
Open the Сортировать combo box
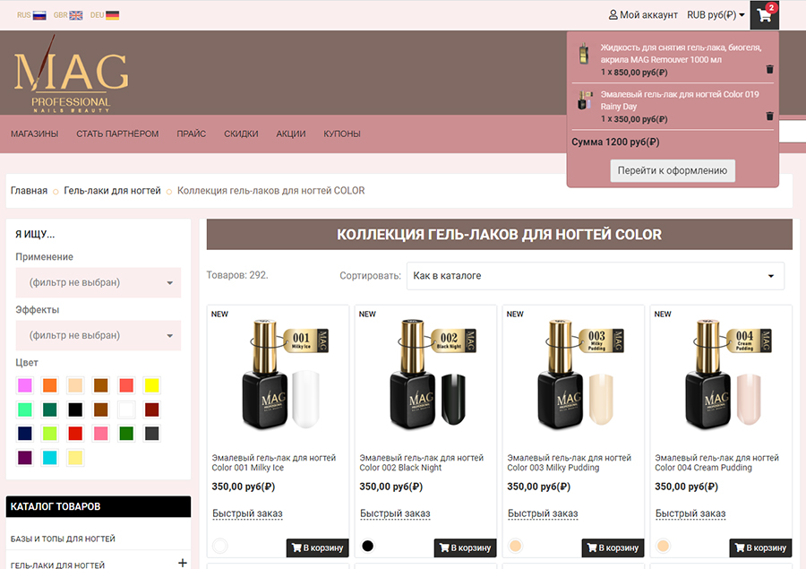pos(595,276)
